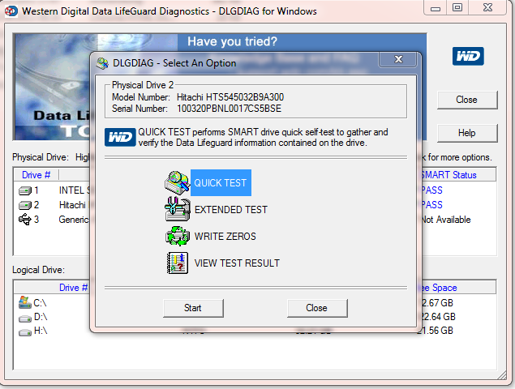Click the model number Hitachi HTS545032B9A300 text
The width and height of the screenshot is (515, 389).
[230, 97]
